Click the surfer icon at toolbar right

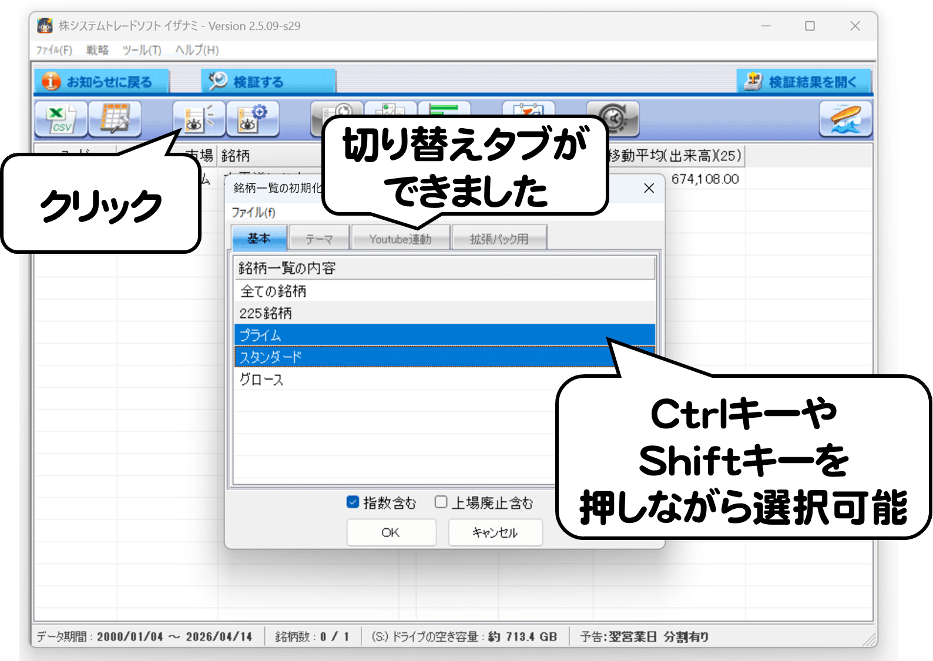click(x=845, y=119)
